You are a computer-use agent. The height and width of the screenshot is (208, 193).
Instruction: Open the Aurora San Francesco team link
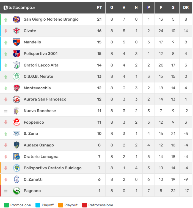[x=45, y=99]
